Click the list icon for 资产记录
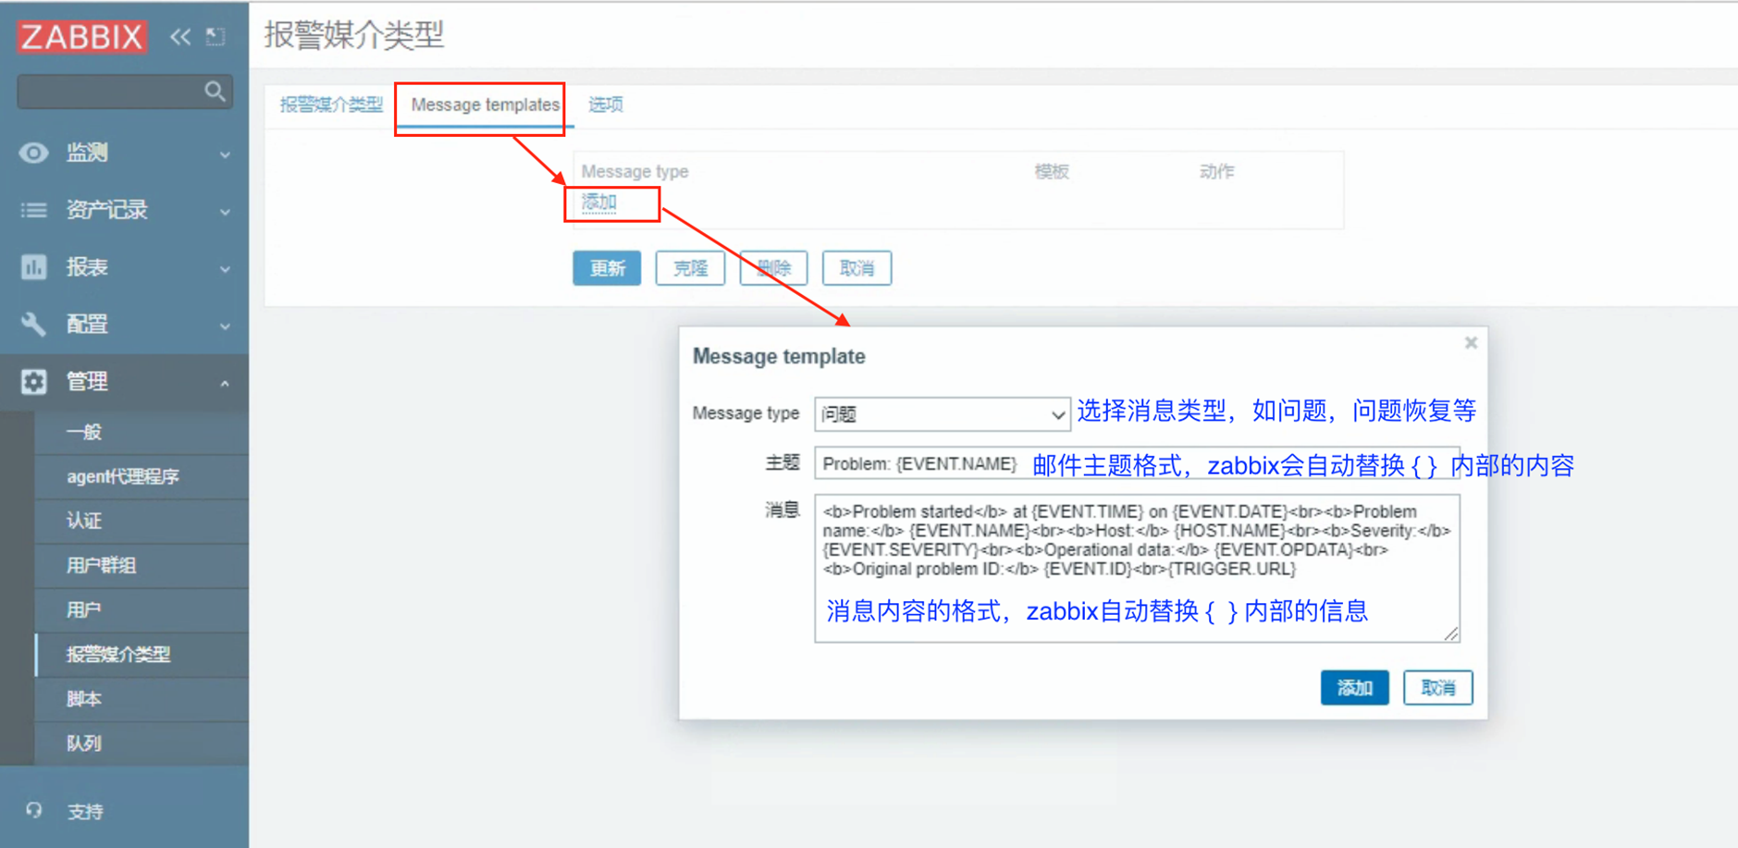Image resolution: width=1738 pixels, height=848 pixels. click(x=34, y=210)
